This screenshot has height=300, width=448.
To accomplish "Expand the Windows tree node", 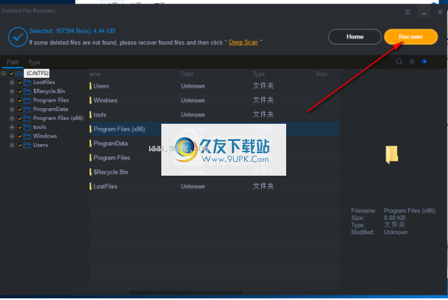I will click(x=12, y=136).
